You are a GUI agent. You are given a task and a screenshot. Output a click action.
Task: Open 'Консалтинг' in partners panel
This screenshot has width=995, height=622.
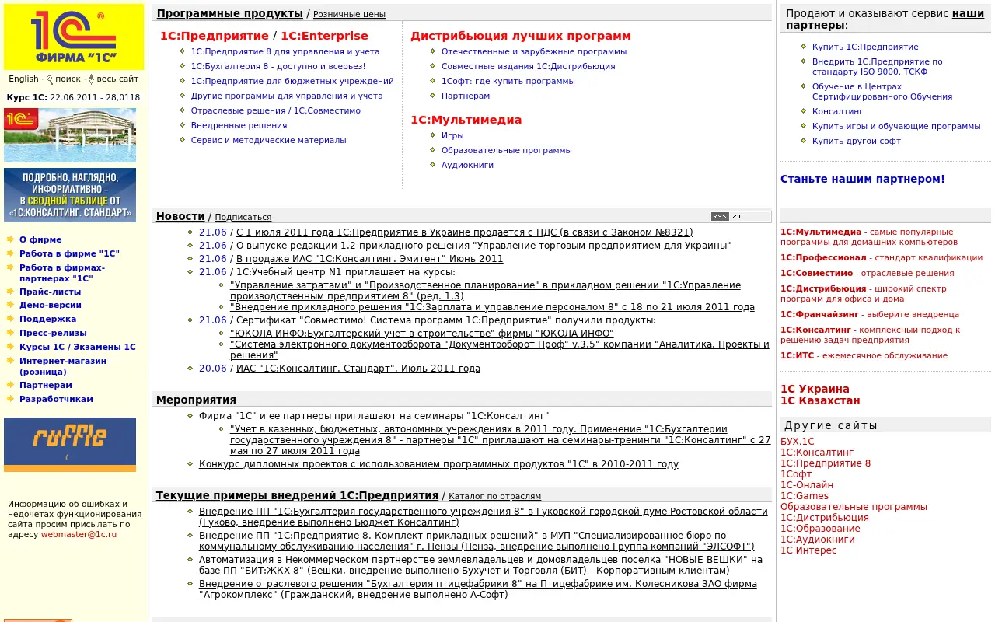(838, 111)
